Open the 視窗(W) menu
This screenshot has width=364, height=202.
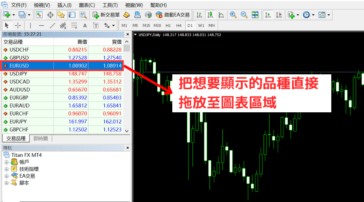(x=134, y=5)
